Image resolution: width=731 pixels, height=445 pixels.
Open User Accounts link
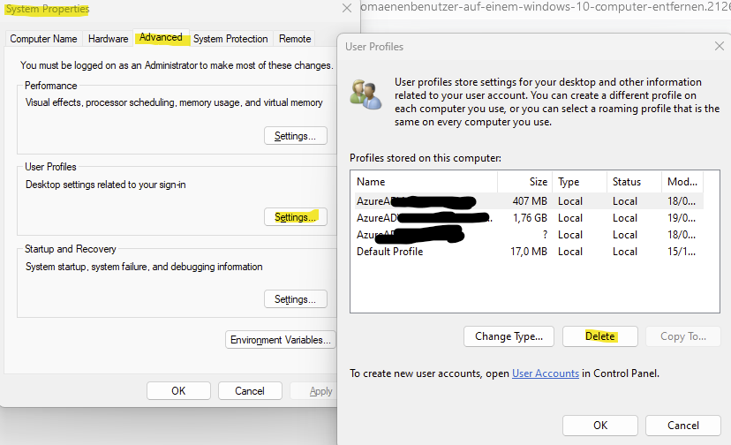(546, 373)
